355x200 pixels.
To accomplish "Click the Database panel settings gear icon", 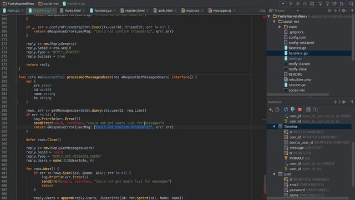I will coord(344,102).
